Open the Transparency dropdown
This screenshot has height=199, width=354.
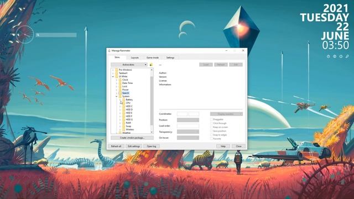[x=188, y=132]
